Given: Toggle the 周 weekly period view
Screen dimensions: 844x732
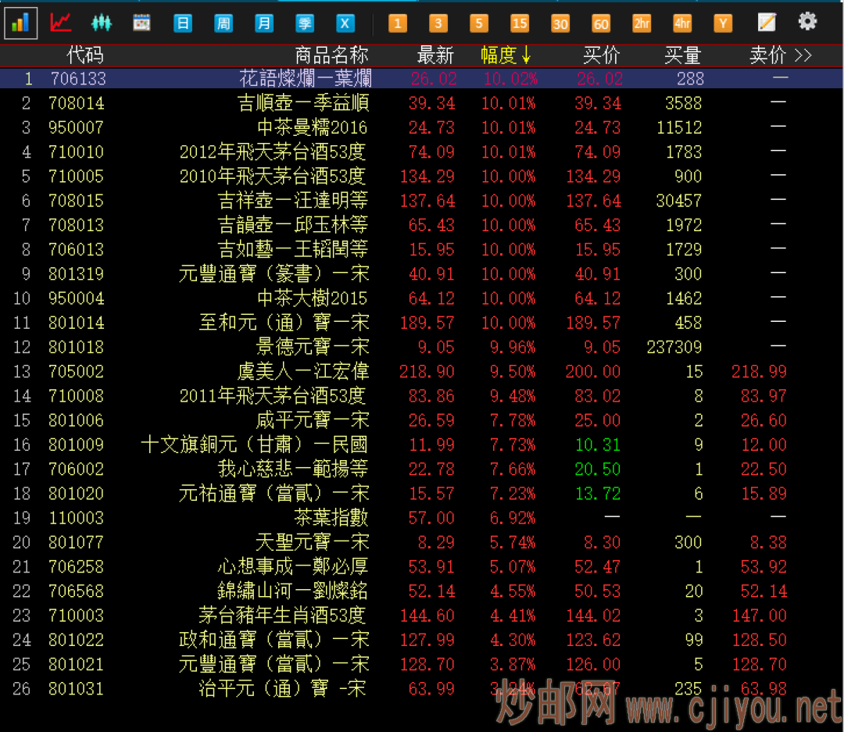Looking at the screenshot, I should 224,23.
